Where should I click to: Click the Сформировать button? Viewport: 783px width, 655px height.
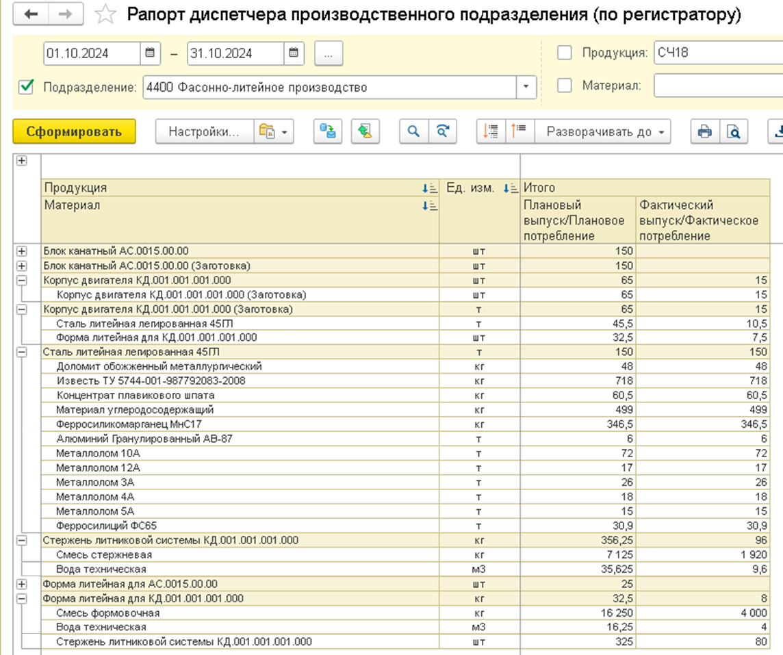74,132
